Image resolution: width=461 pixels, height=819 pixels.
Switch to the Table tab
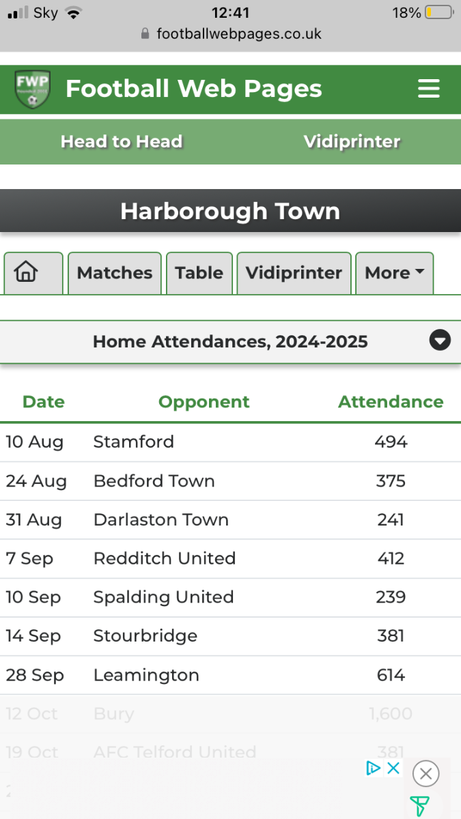pos(199,273)
